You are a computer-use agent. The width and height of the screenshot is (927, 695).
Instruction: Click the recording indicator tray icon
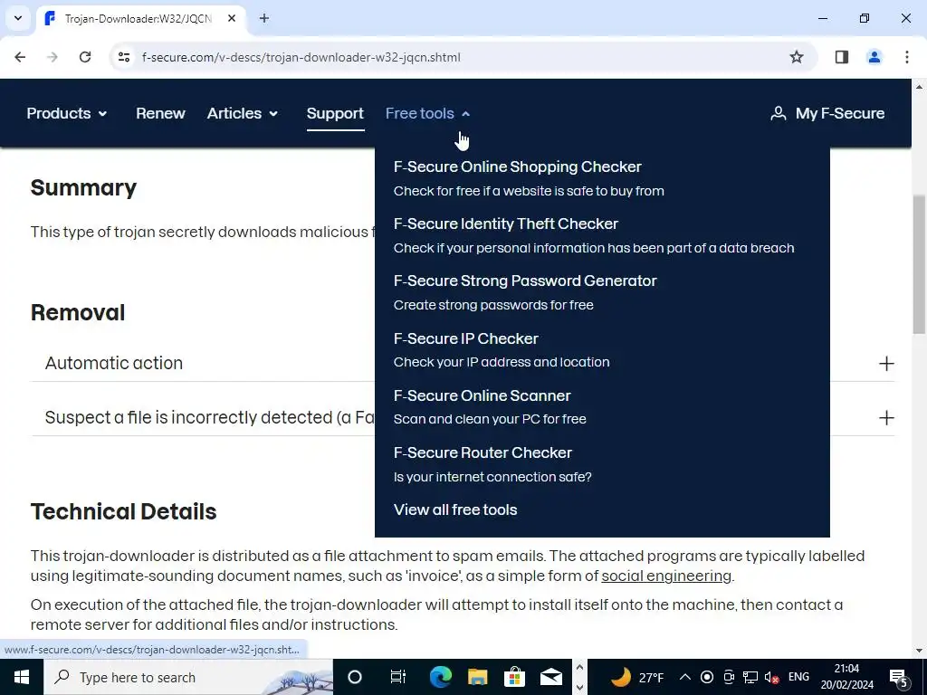(706, 677)
